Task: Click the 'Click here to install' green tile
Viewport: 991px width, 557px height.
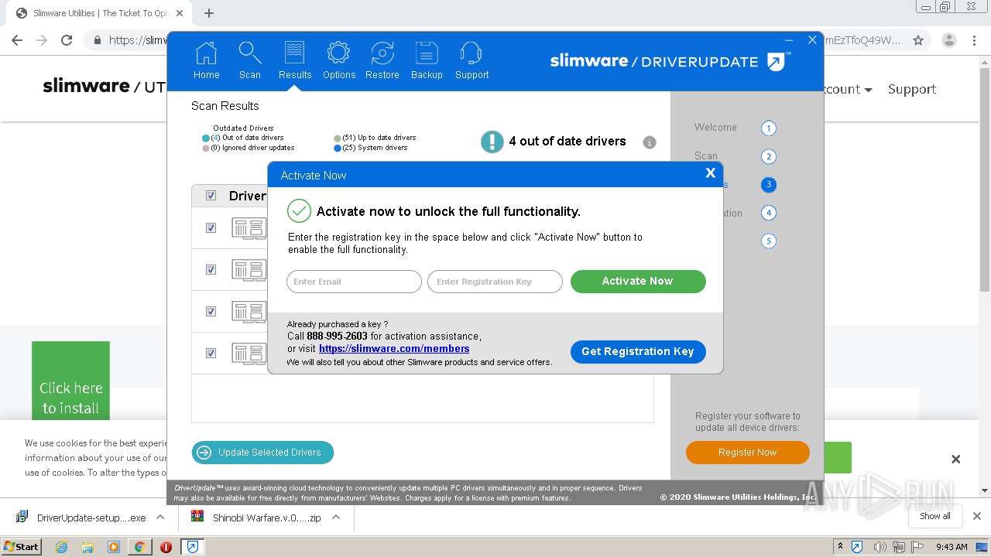Action: (70, 381)
